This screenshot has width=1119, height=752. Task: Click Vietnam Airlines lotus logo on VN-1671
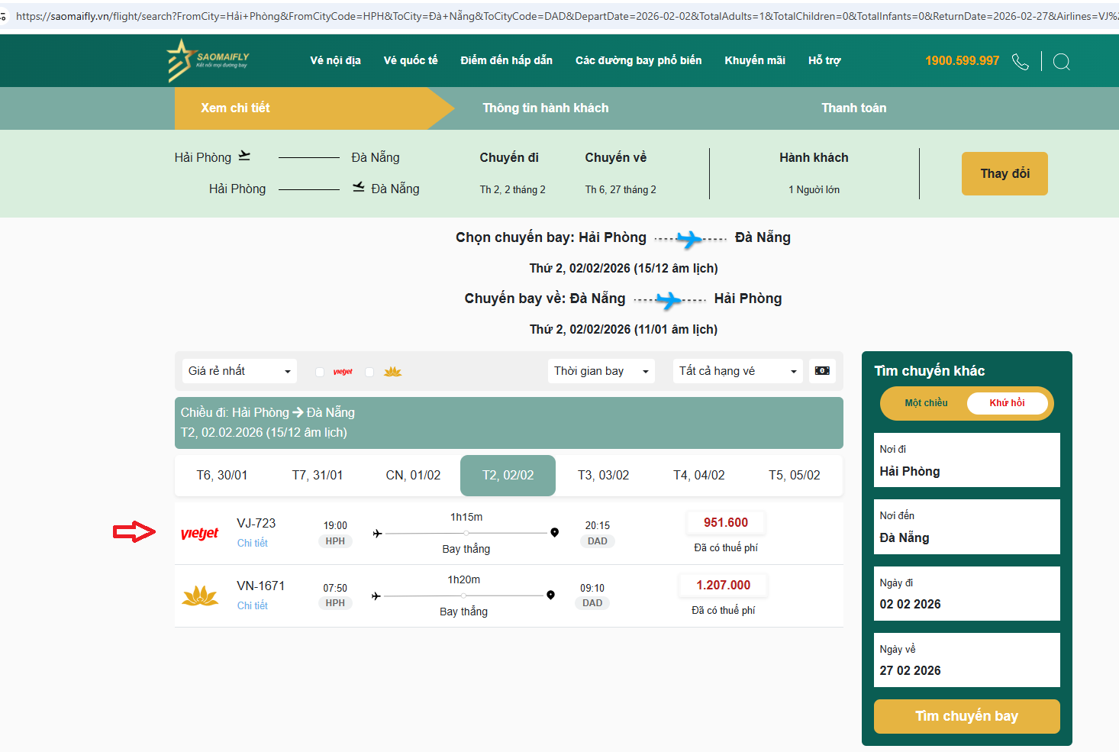coord(200,595)
